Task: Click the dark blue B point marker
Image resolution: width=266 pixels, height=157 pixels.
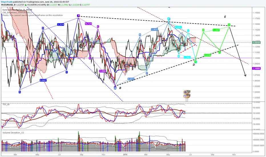Action: coord(43,28)
